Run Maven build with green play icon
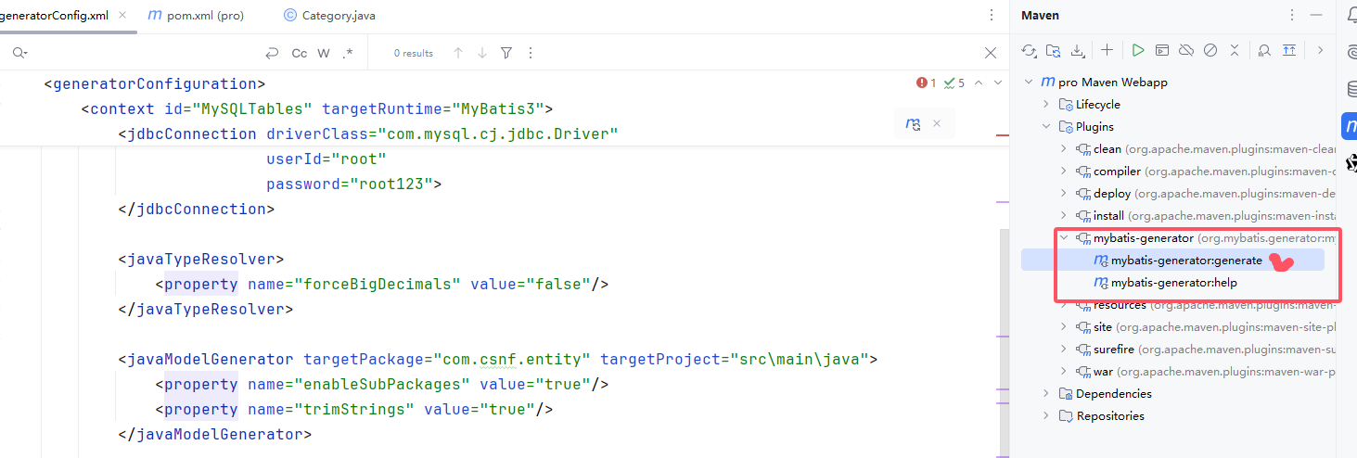This screenshot has height=458, width=1357. tap(1138, 50)
